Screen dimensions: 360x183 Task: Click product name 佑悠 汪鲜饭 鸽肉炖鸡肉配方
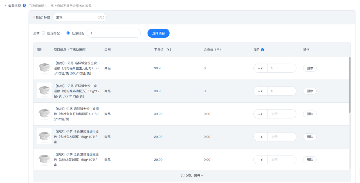(76, 91)
